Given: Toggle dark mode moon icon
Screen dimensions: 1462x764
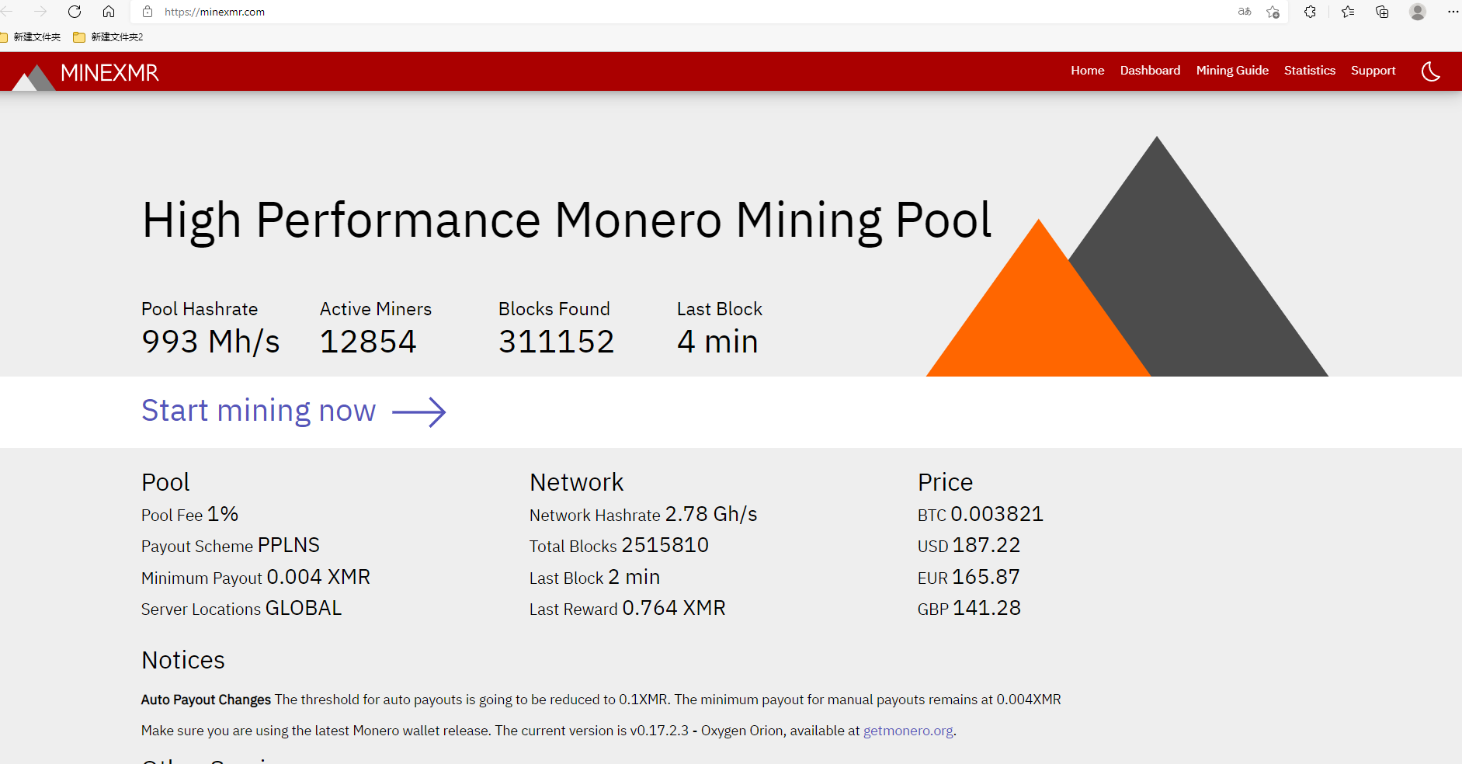Looking at the screenshot, I should point(1431,71).
